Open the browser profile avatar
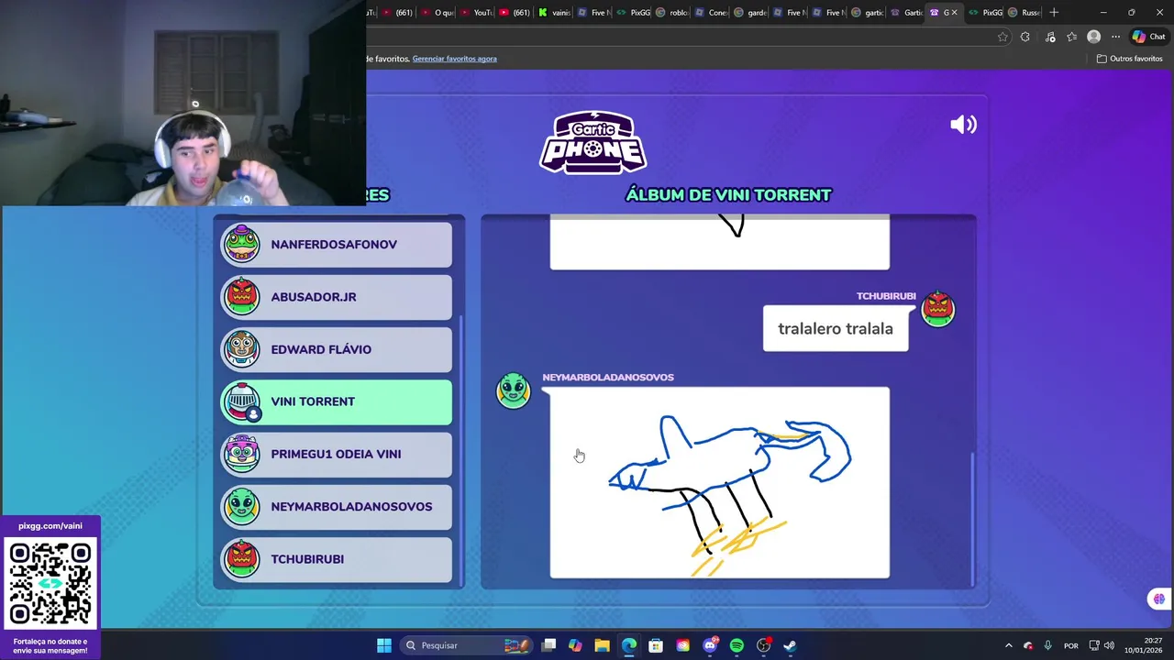The image size is (1174, 660). click(1093, 37)
